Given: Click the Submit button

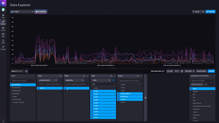Looking at the screenshot, I should (211, 71).
